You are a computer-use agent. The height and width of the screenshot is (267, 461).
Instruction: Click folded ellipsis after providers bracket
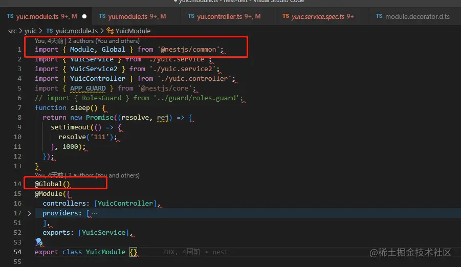[94, 213]
